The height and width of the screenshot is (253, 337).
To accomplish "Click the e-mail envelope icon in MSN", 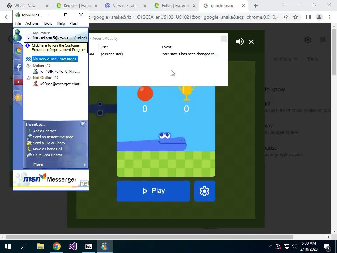I will 28,59.
